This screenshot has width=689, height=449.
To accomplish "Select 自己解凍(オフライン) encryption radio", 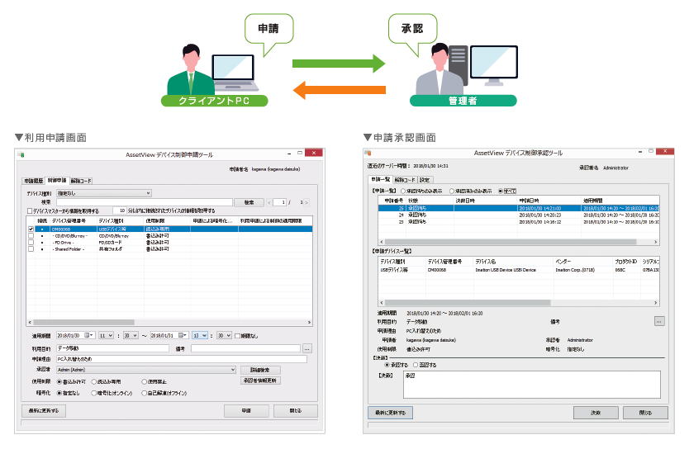I will point(144,393).
